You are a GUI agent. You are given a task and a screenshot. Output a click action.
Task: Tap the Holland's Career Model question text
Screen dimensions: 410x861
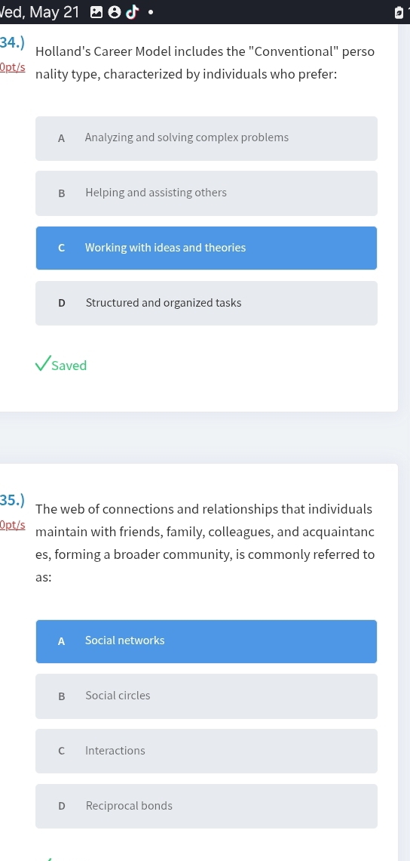(205, 63)
